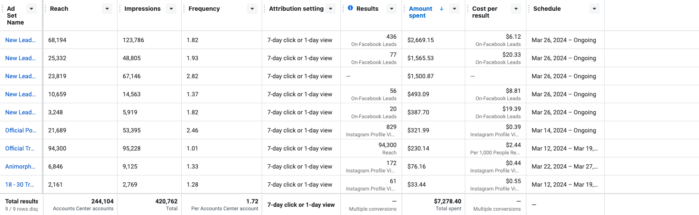Image resolution: width=699 pixels, height=215 pixels.
Task: Open the 18 - 30 Tr... ad set
Action: click(19, 184)
